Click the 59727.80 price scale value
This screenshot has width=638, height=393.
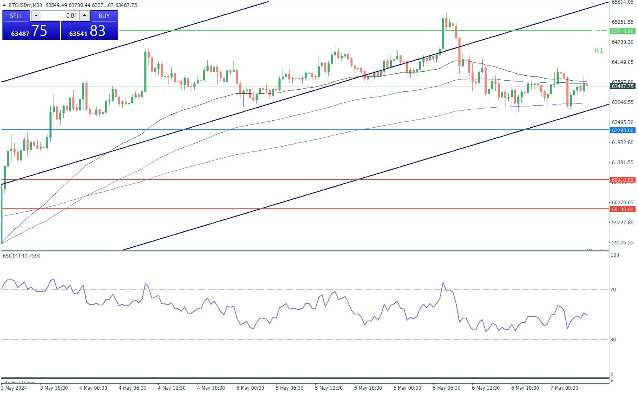click(x=622, y=223)
